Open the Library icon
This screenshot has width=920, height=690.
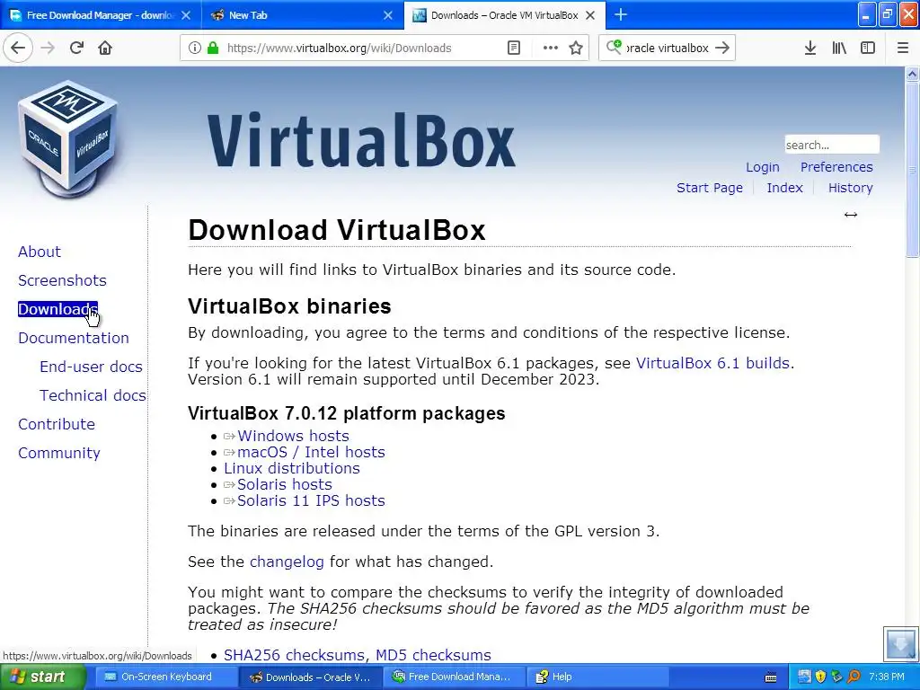pyautogui.click(x=839, y=48)
